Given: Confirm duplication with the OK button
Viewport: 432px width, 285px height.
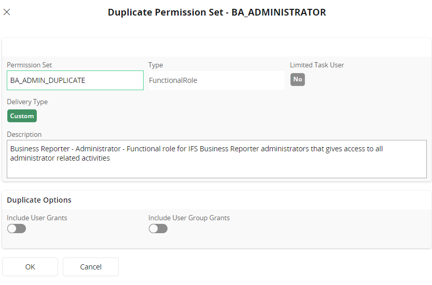Looking at the screenshot, I should 30,267.
